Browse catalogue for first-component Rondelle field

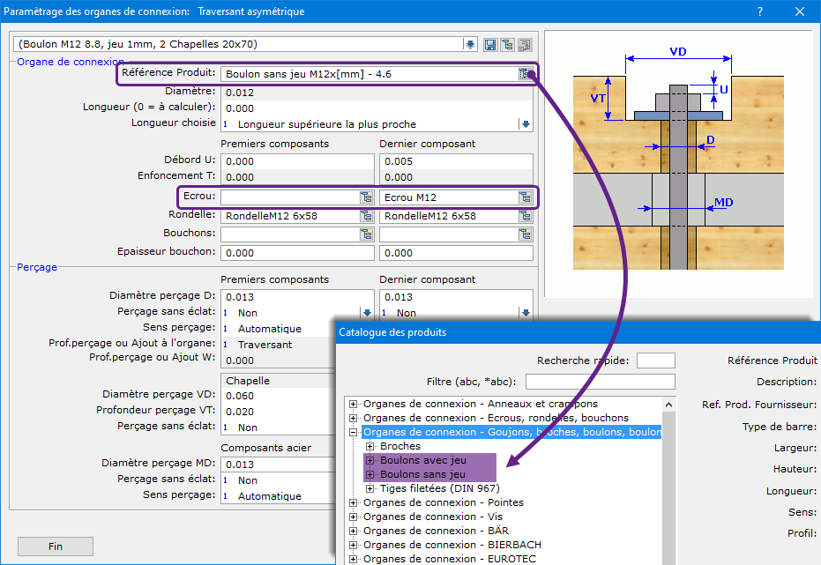(x=367, y=216)
